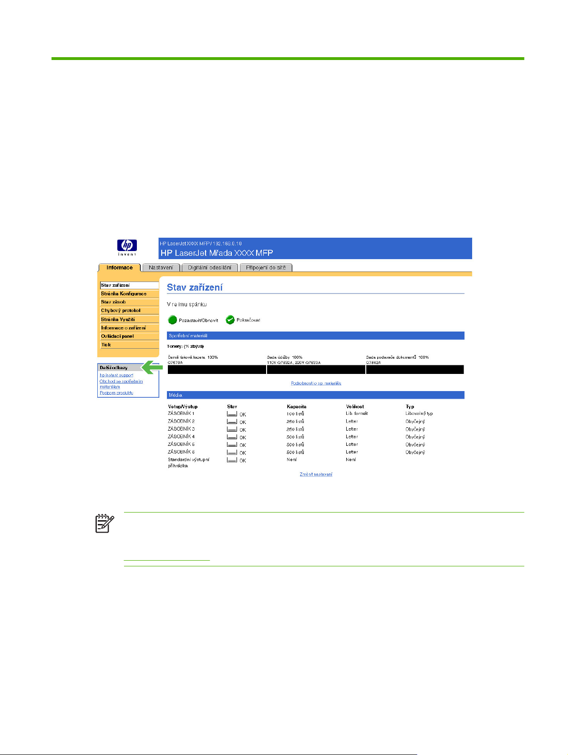568x755 pixels.
Task: Click the ZÁSOBNÍK 1 row label
Action: [181, 413]
